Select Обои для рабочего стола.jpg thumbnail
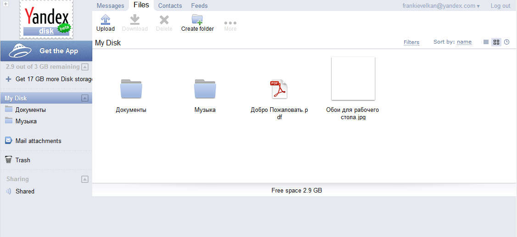This screenshot has width=517, height=237. tap(353, 78)
